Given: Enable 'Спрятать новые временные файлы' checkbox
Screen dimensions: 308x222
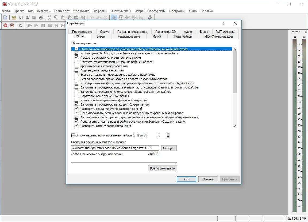Looking at the screenshot, I should (76, 96).
